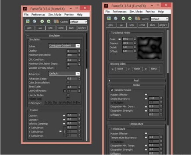
Task: Click FumeFX flame app icon in right title bar
Action: (106, 6)
